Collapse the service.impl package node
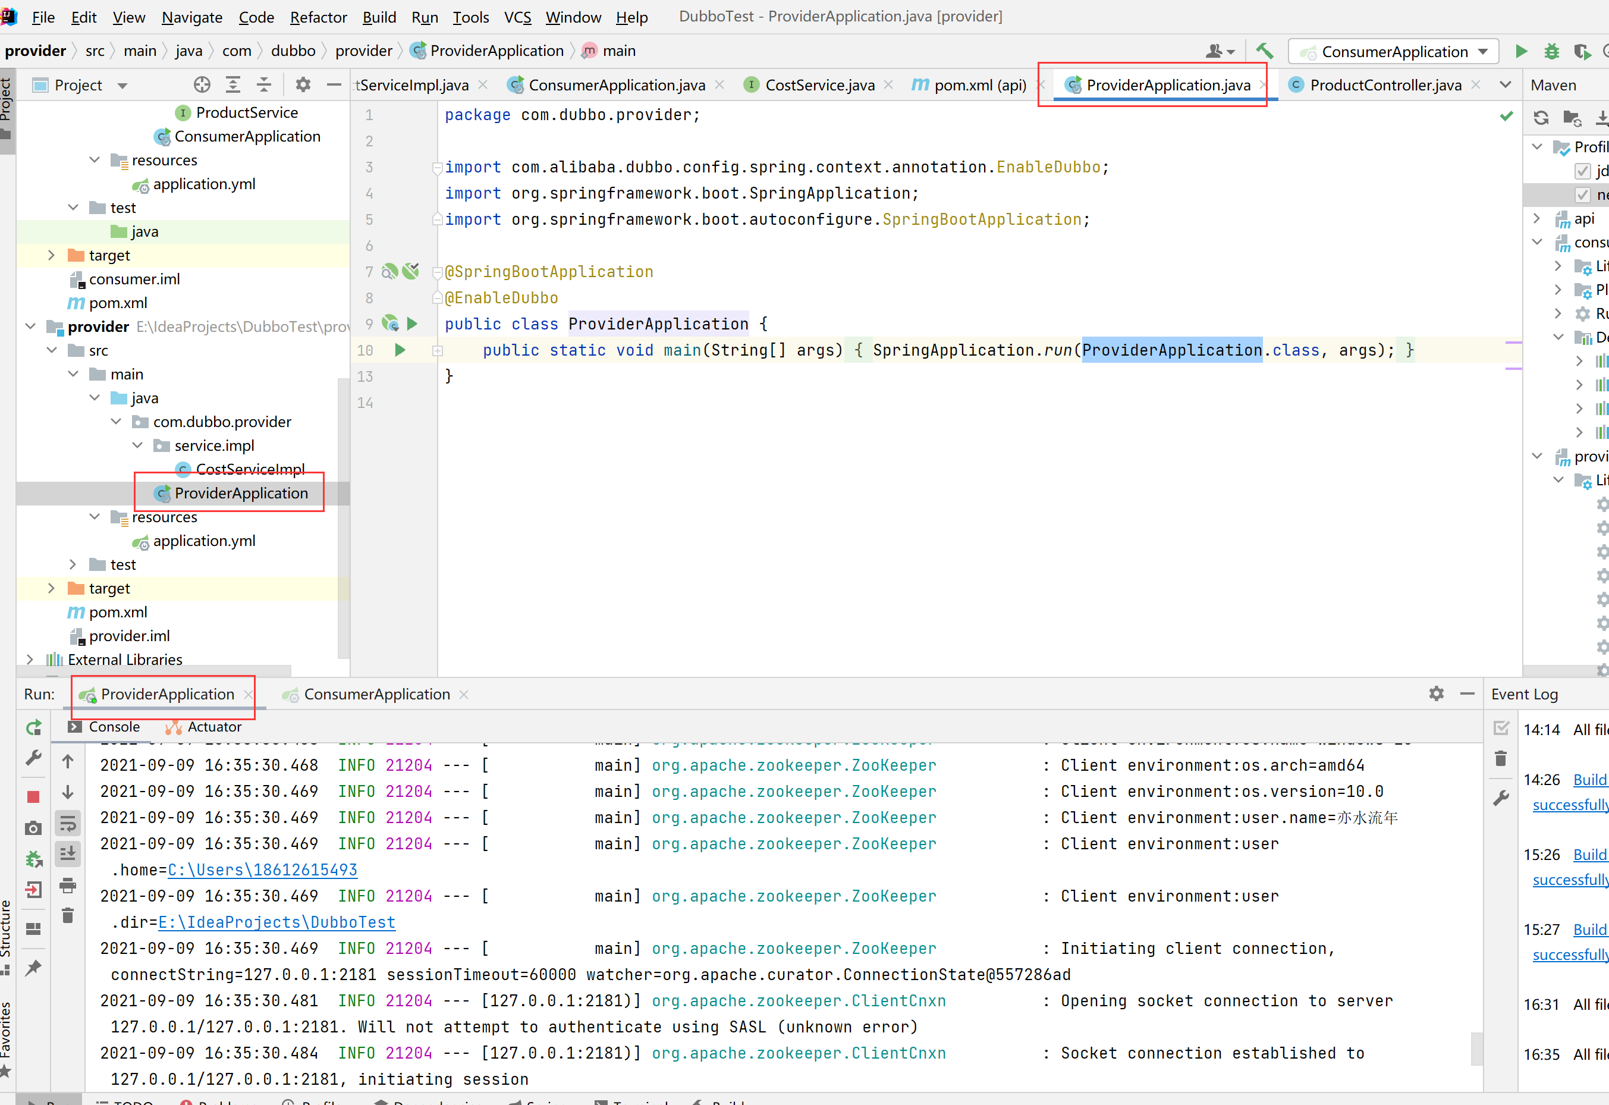 137,446
